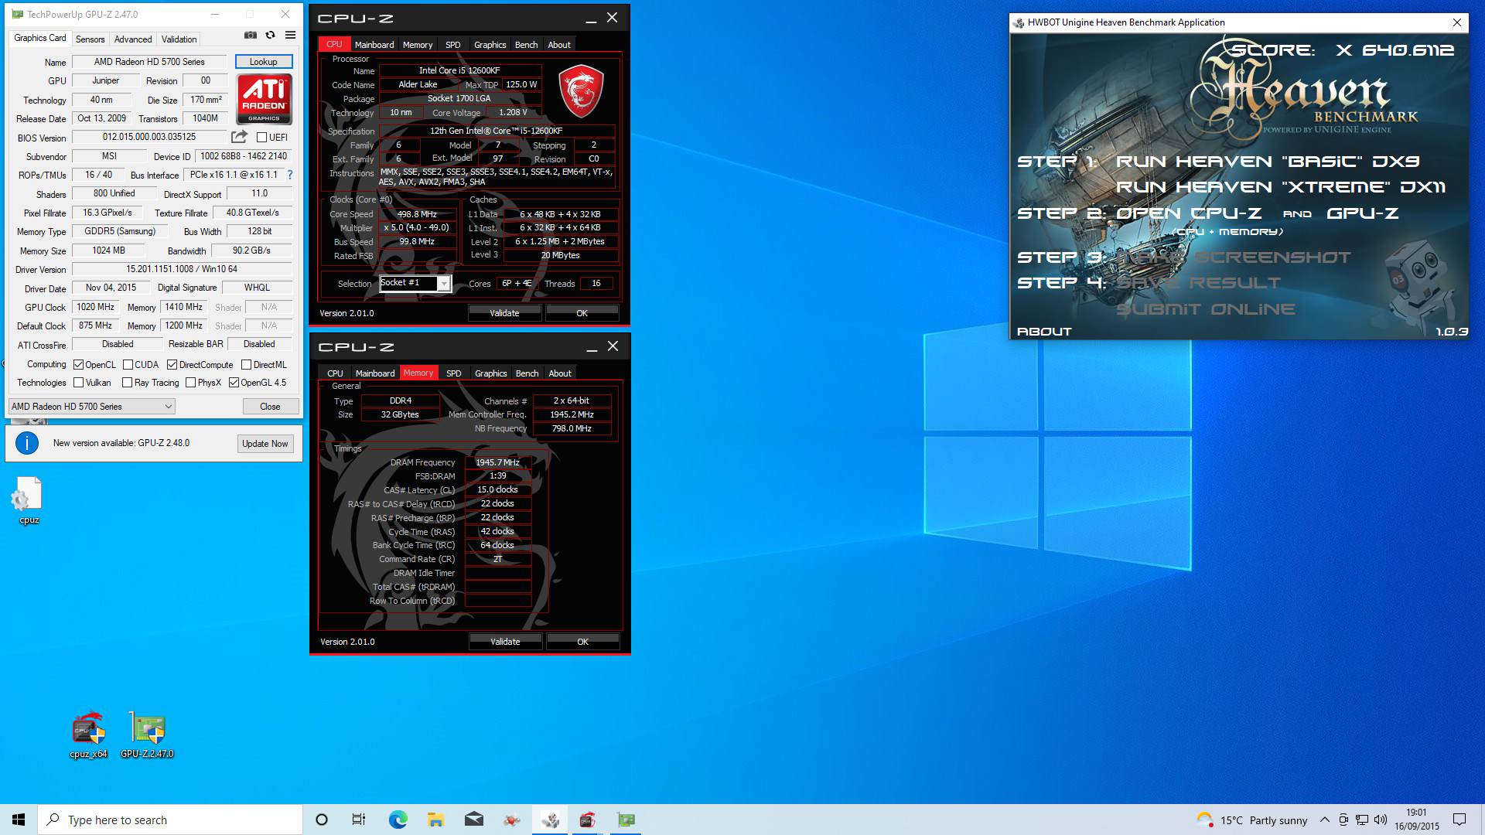Click the GPU Name field value
Image resolution: width=1485 pixels, height=835 pixels.
pyautogui.click(x=149, y=62)
